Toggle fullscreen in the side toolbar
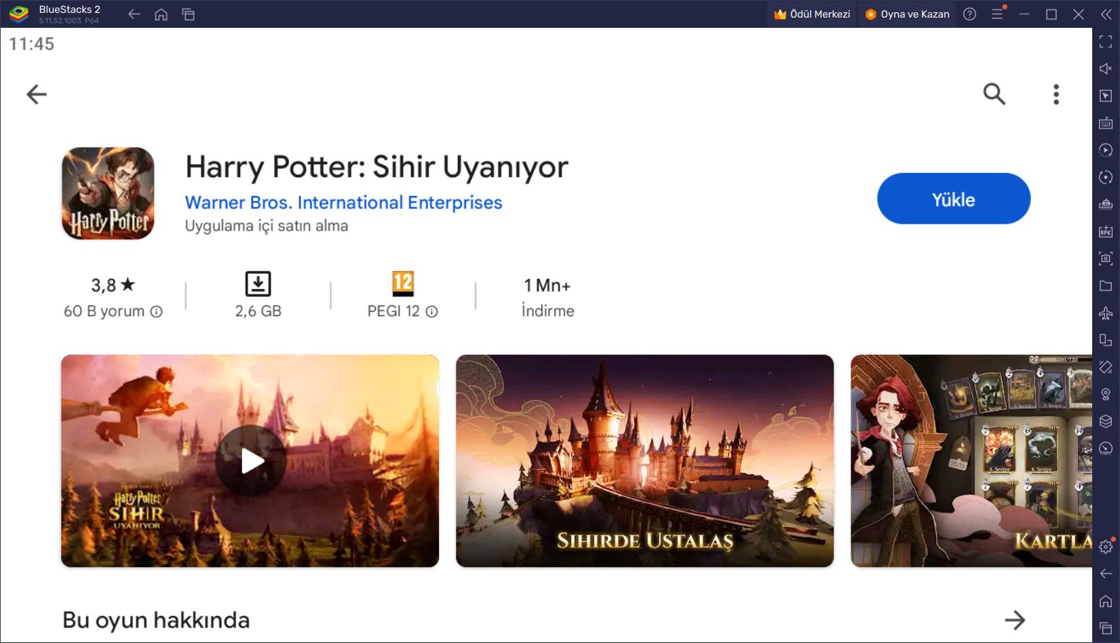 [1106, 41]
